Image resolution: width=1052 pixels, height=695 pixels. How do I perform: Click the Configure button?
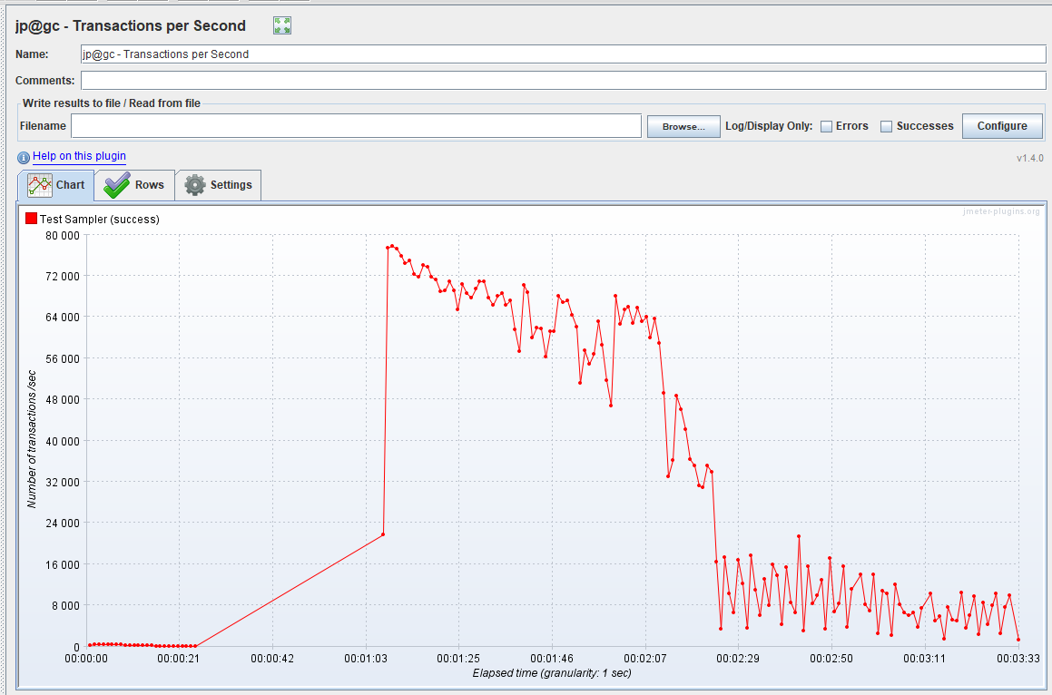[1002, 126]
